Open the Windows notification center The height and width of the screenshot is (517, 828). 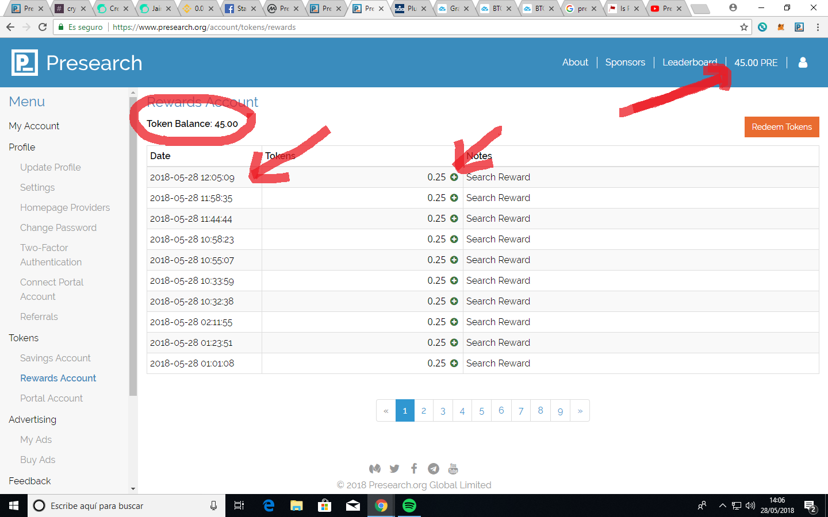tap(811, 506)
